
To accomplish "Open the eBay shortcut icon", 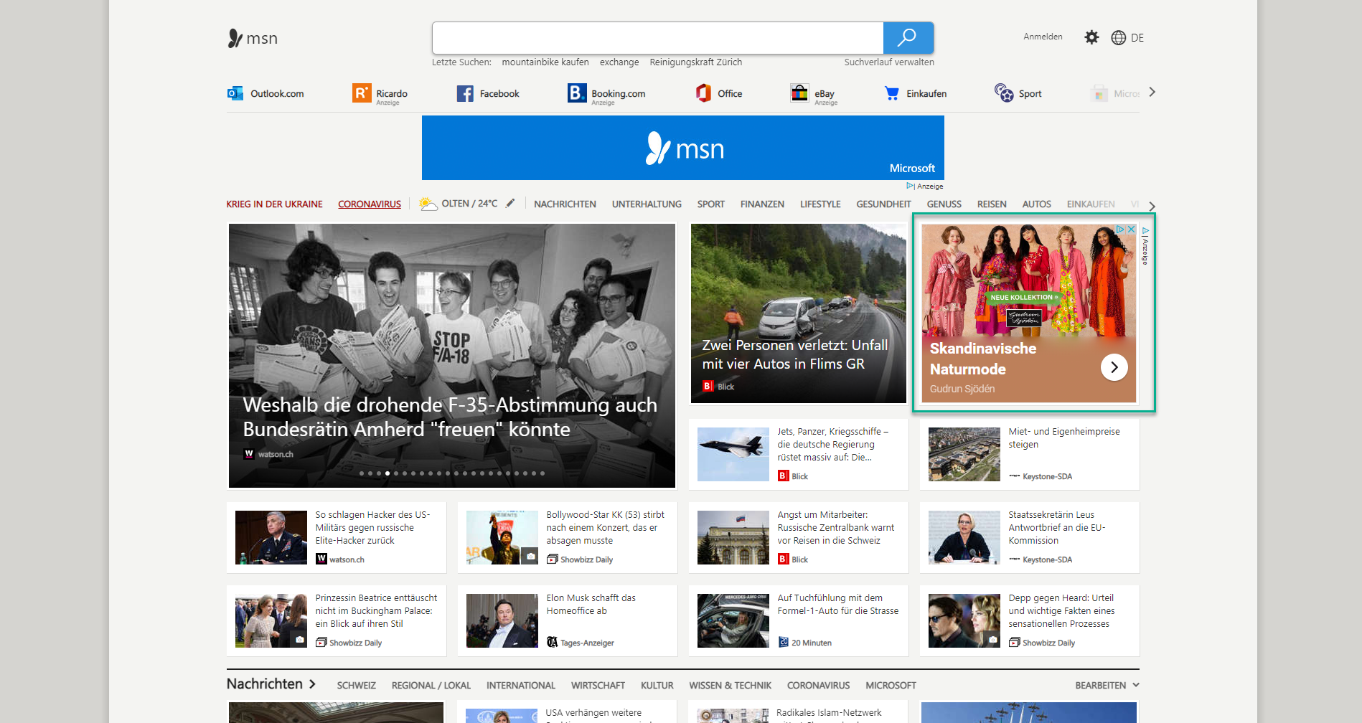I will [x=799, y=93].
